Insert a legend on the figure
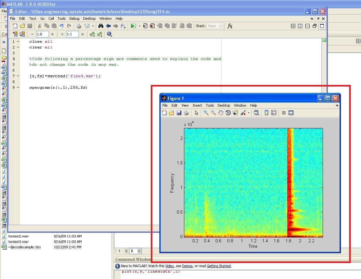 pos(273,112)
